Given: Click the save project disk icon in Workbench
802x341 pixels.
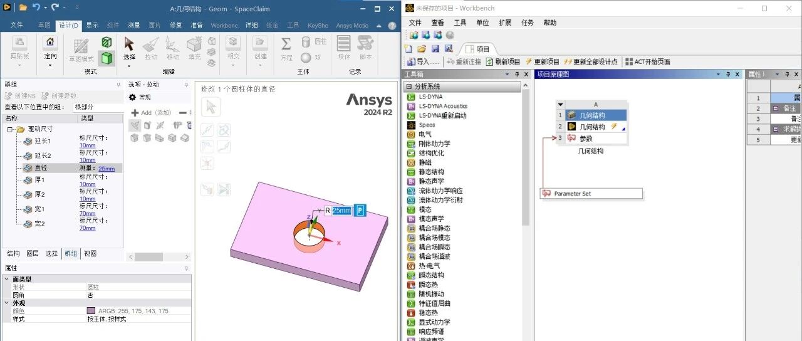Looking at the screenshot, I should [x=435, y=48].
